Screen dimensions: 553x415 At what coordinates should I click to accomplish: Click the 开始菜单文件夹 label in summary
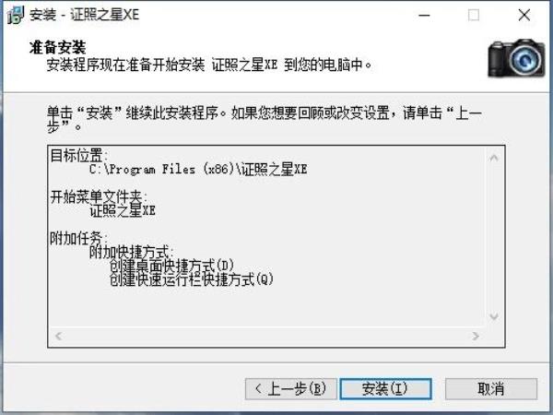pos(99,197)
